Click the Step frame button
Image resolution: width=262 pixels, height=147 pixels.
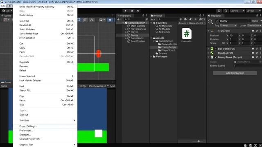(138, 11)
